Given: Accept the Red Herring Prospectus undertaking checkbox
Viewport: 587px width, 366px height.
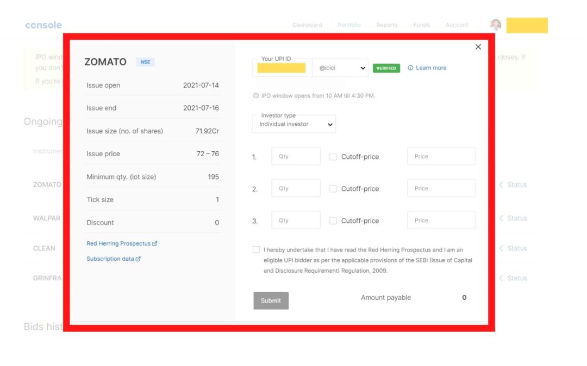Looking at the screenshot, I should 256,249.
